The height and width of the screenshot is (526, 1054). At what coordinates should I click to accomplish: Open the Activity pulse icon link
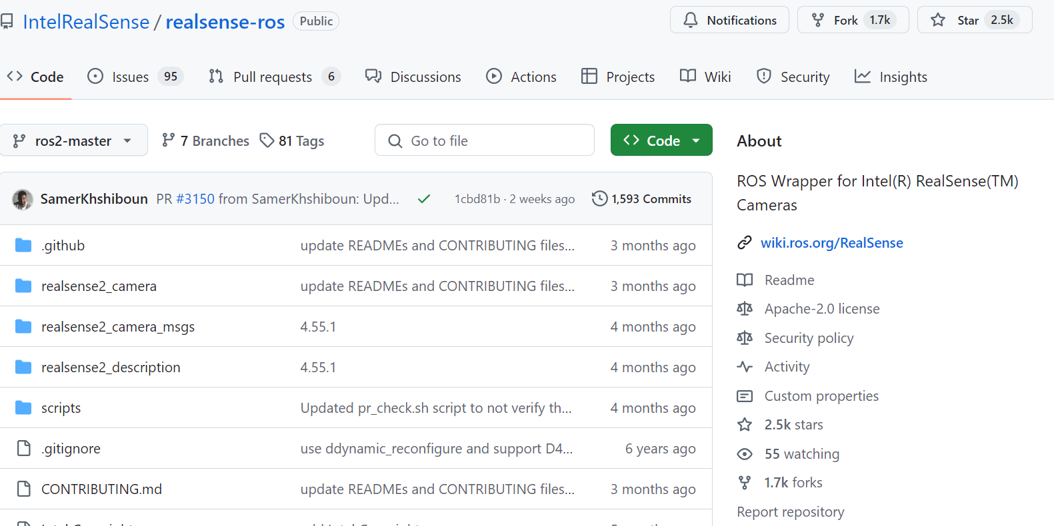click(745, 367)
